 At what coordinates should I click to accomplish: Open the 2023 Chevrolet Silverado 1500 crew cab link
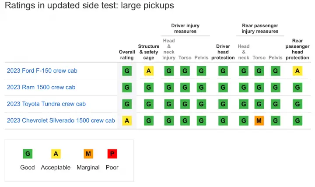61,120
